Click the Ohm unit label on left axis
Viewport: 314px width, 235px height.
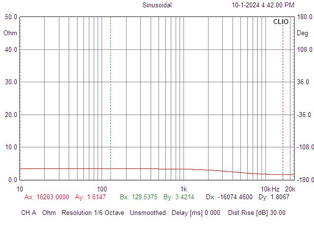[10, 33]
